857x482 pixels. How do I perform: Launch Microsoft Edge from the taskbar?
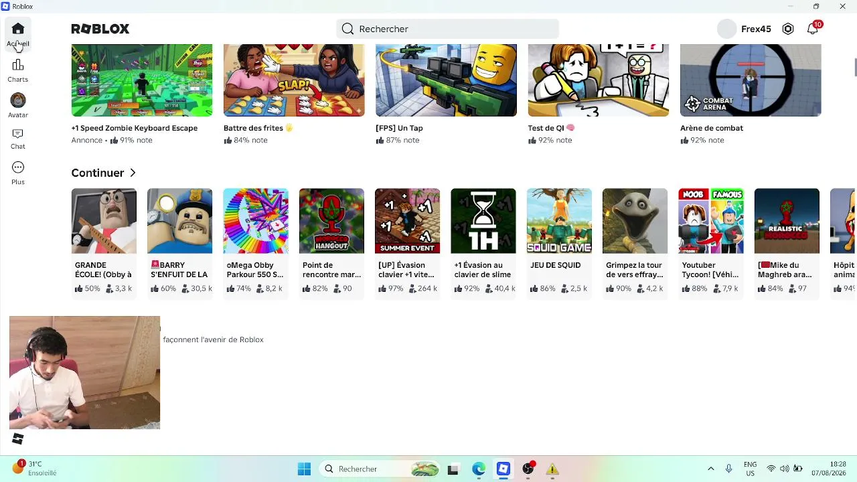coord(478,469)
